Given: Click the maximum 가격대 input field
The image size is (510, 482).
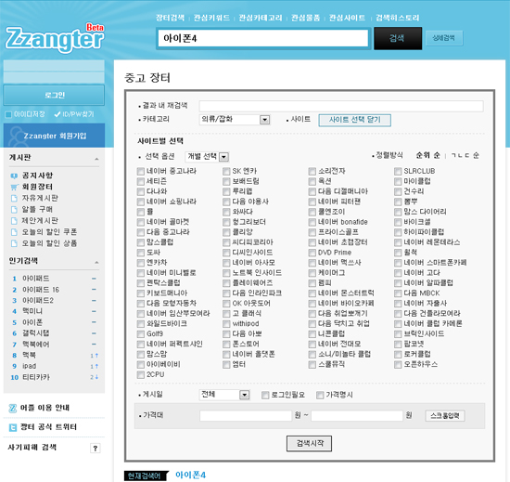Looking at the screenshot, I should pyautogui.click(x=357, y=415).
